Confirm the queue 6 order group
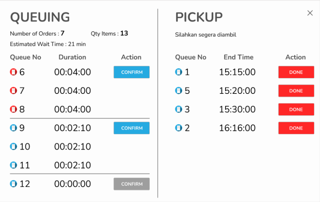 (132, 72)
